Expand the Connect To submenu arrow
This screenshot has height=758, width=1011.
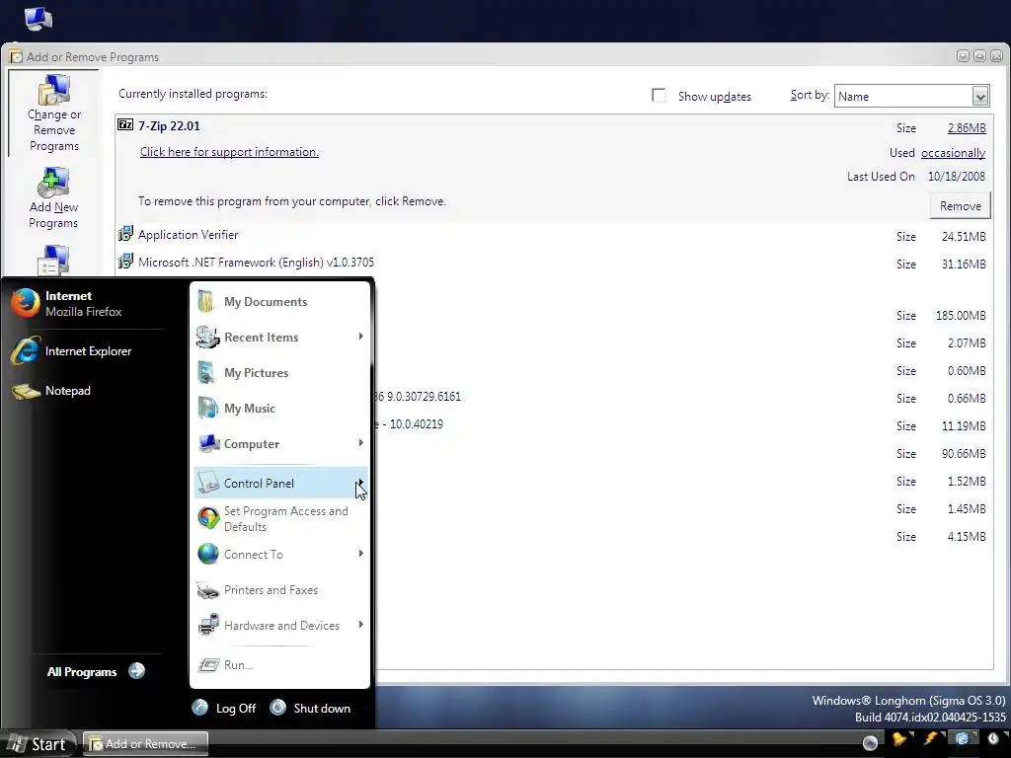point(360,554)
